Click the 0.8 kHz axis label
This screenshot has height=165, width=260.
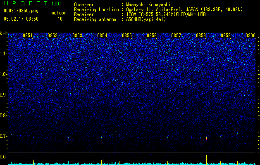pyautogui.click(x=3, y=115)
